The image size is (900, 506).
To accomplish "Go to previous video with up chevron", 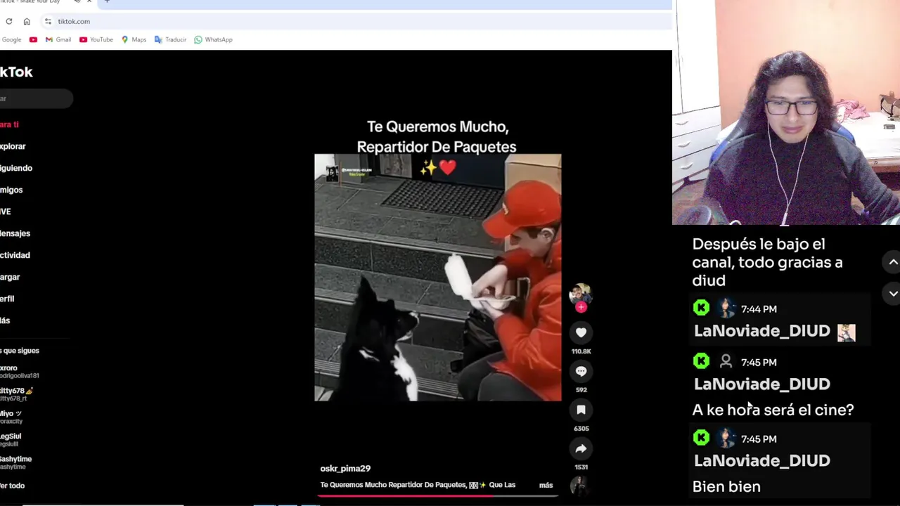I will coord(893,262).
